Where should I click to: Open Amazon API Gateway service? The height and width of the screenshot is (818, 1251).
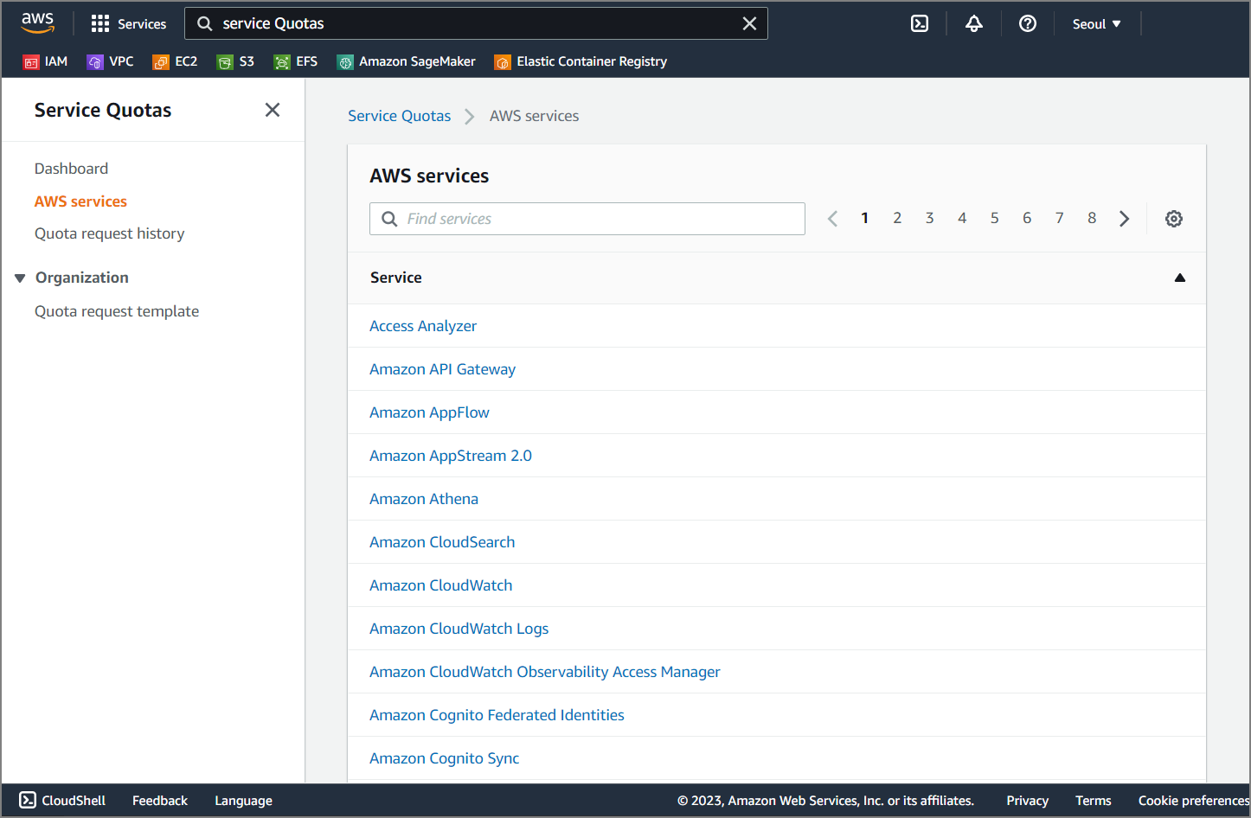pos(442,369)
